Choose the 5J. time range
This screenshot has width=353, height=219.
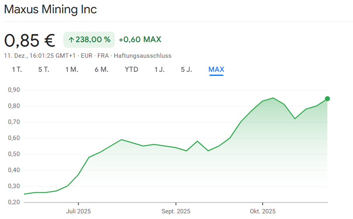pos(187,69)
